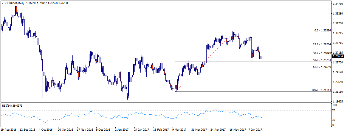Screen dimensions: 344x133
Task: Click the current price tag 1.26634
Action: (x=337, y=56)
